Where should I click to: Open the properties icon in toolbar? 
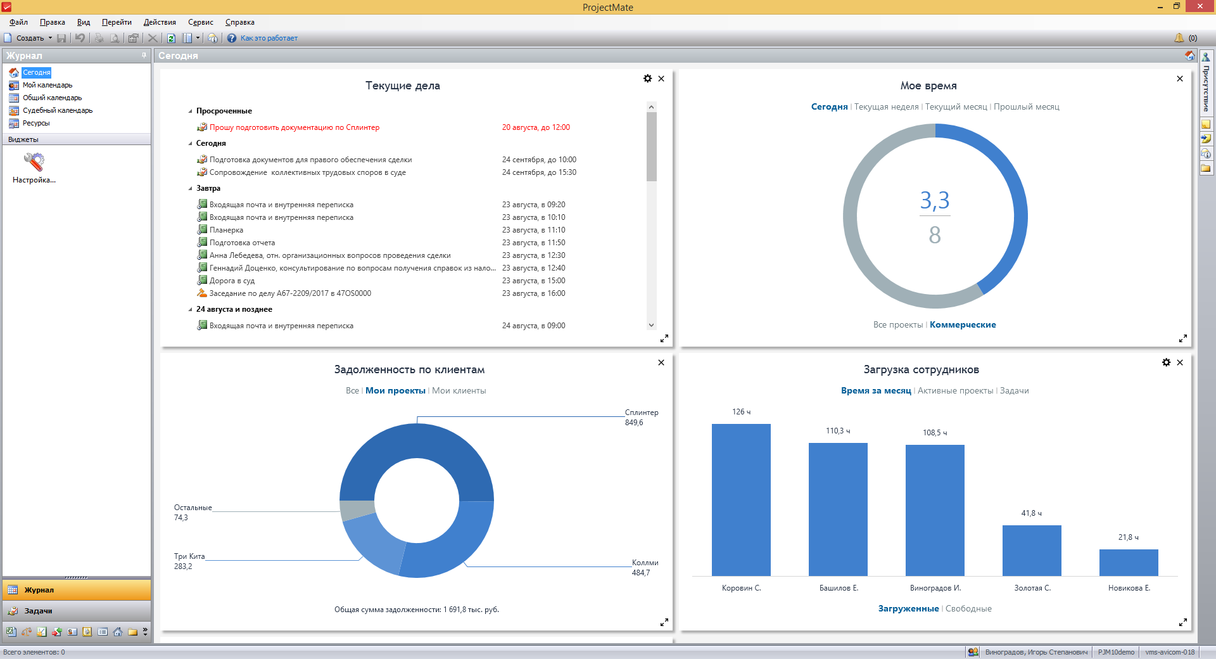coord(133,38)
